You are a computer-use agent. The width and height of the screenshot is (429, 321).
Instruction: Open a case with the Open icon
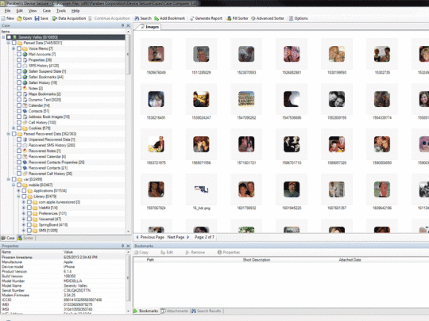[19, 18]
